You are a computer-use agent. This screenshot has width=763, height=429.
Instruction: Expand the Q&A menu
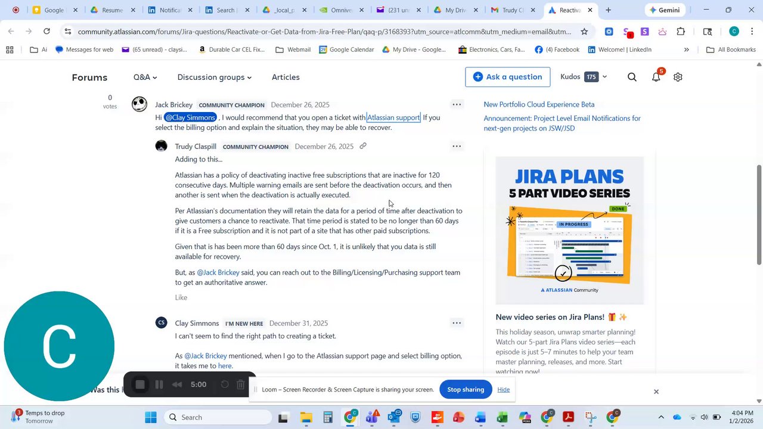tap(145, 77)
